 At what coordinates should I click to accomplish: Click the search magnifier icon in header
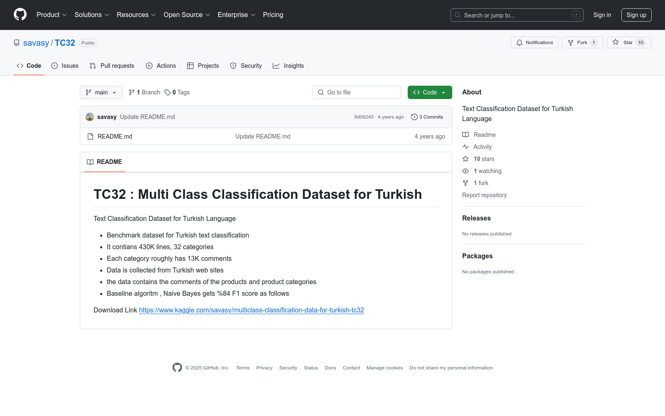pos(458,15)
